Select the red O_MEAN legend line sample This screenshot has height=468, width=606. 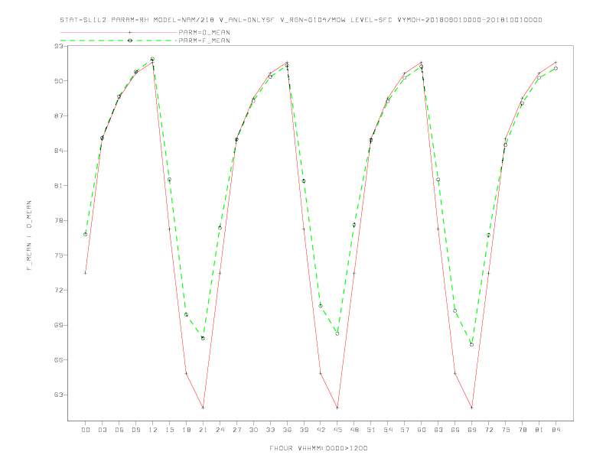click(x=119, y=32)
